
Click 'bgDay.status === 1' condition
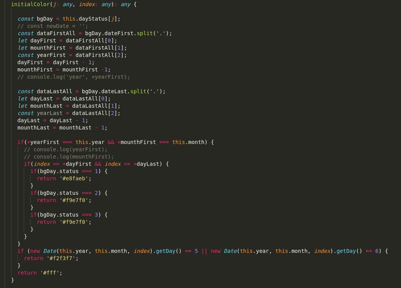coord(69,172)
